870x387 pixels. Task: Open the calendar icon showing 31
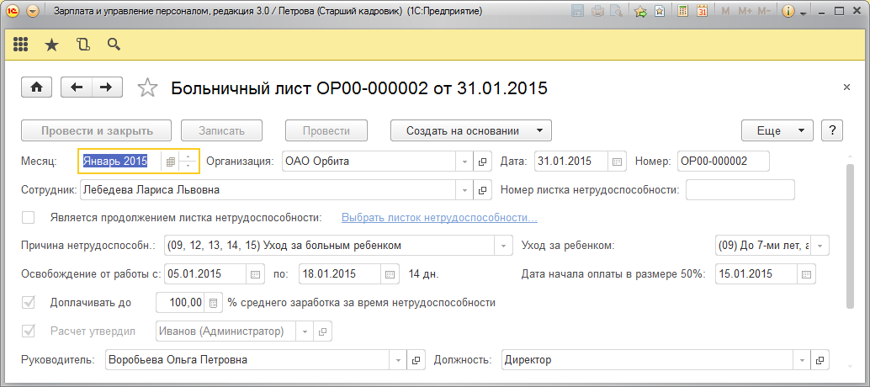click(702, 11)
